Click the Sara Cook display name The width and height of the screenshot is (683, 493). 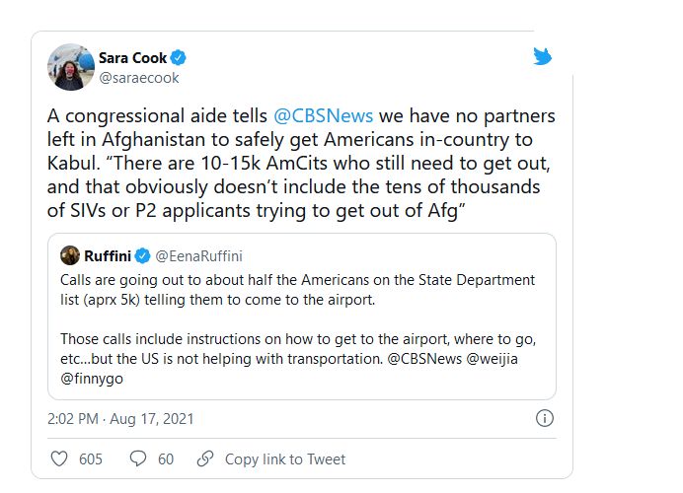click(x=133, y=58)
